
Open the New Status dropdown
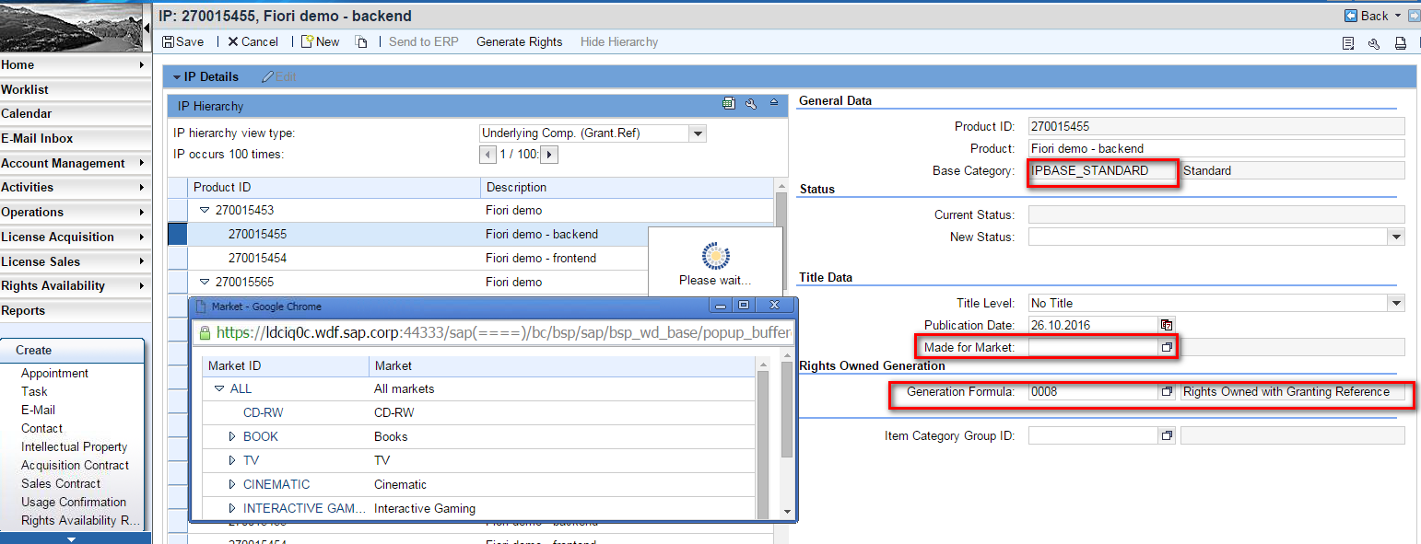[1397, 237]
